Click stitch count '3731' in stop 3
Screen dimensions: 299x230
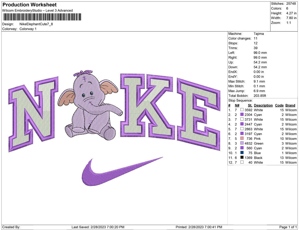point(248,120)
